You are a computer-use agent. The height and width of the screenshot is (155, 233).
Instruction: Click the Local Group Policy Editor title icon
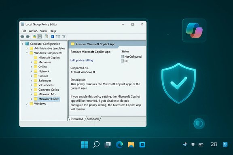[23, 24]
